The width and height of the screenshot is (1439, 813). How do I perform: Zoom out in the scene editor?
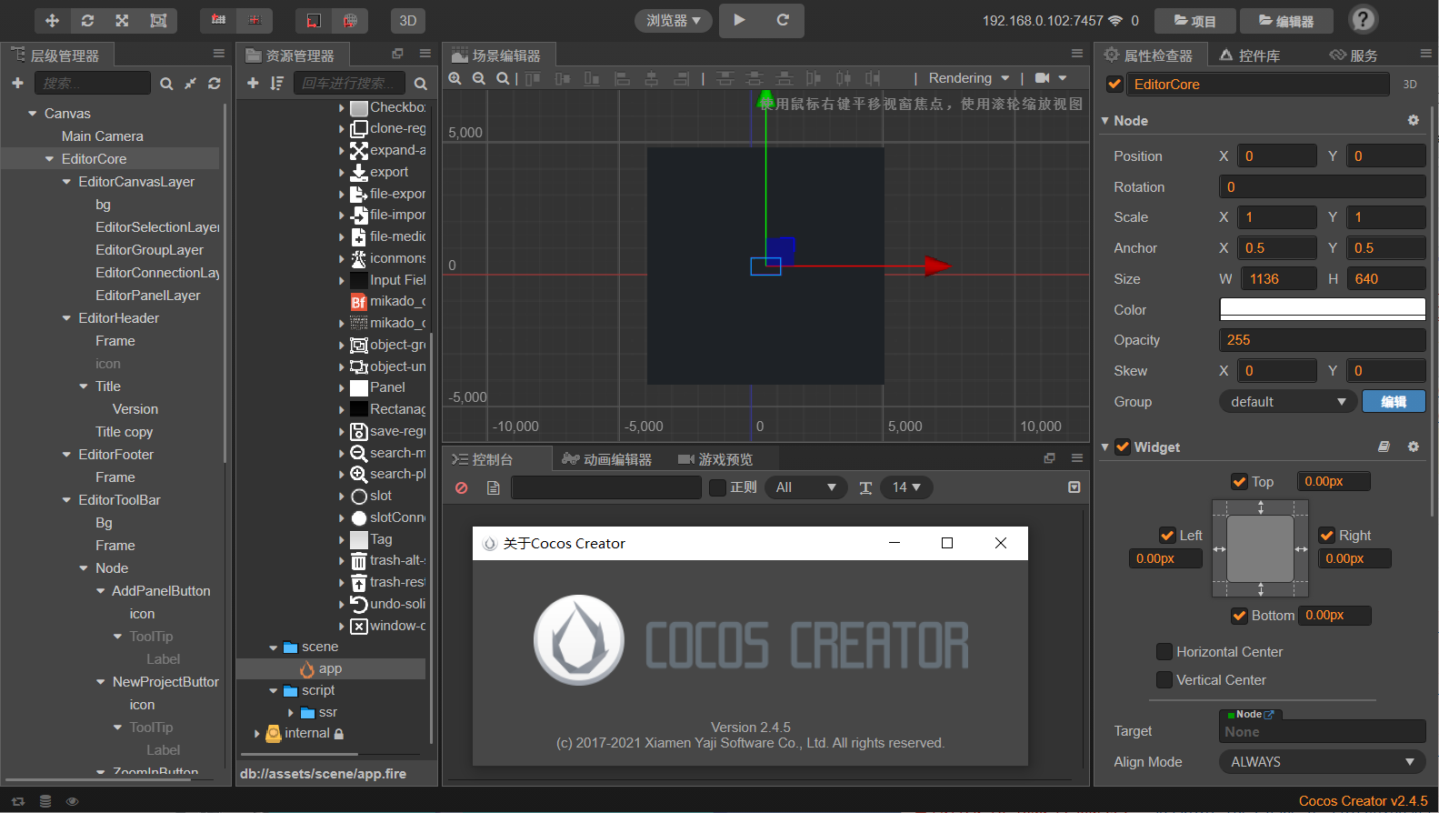point(479,78)
